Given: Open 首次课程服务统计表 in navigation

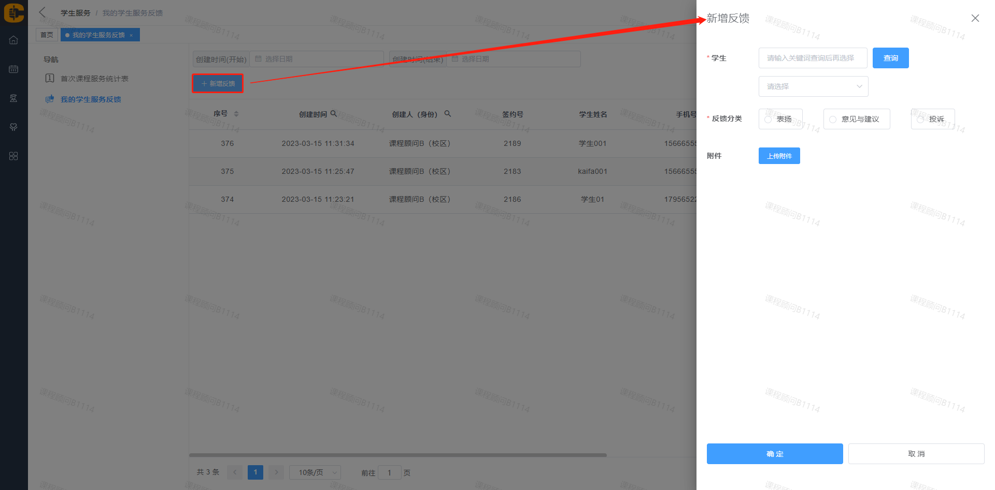Looking at the screenshot, I should coord(94,79).
